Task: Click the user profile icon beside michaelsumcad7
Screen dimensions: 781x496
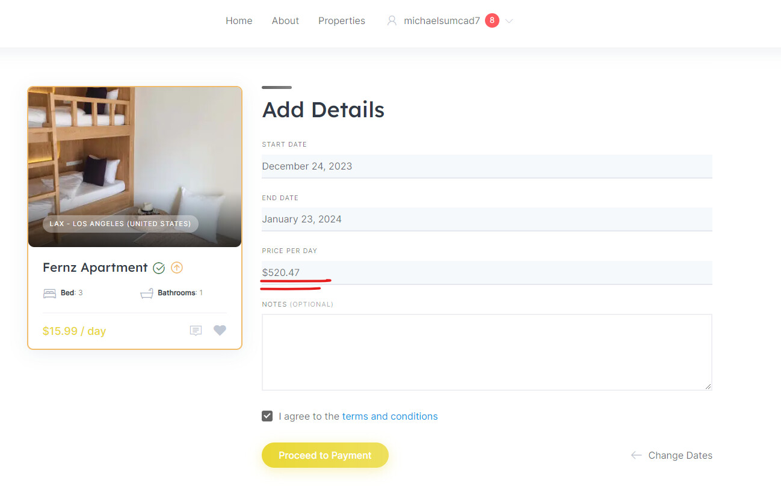Action: (x=392, y=21)
